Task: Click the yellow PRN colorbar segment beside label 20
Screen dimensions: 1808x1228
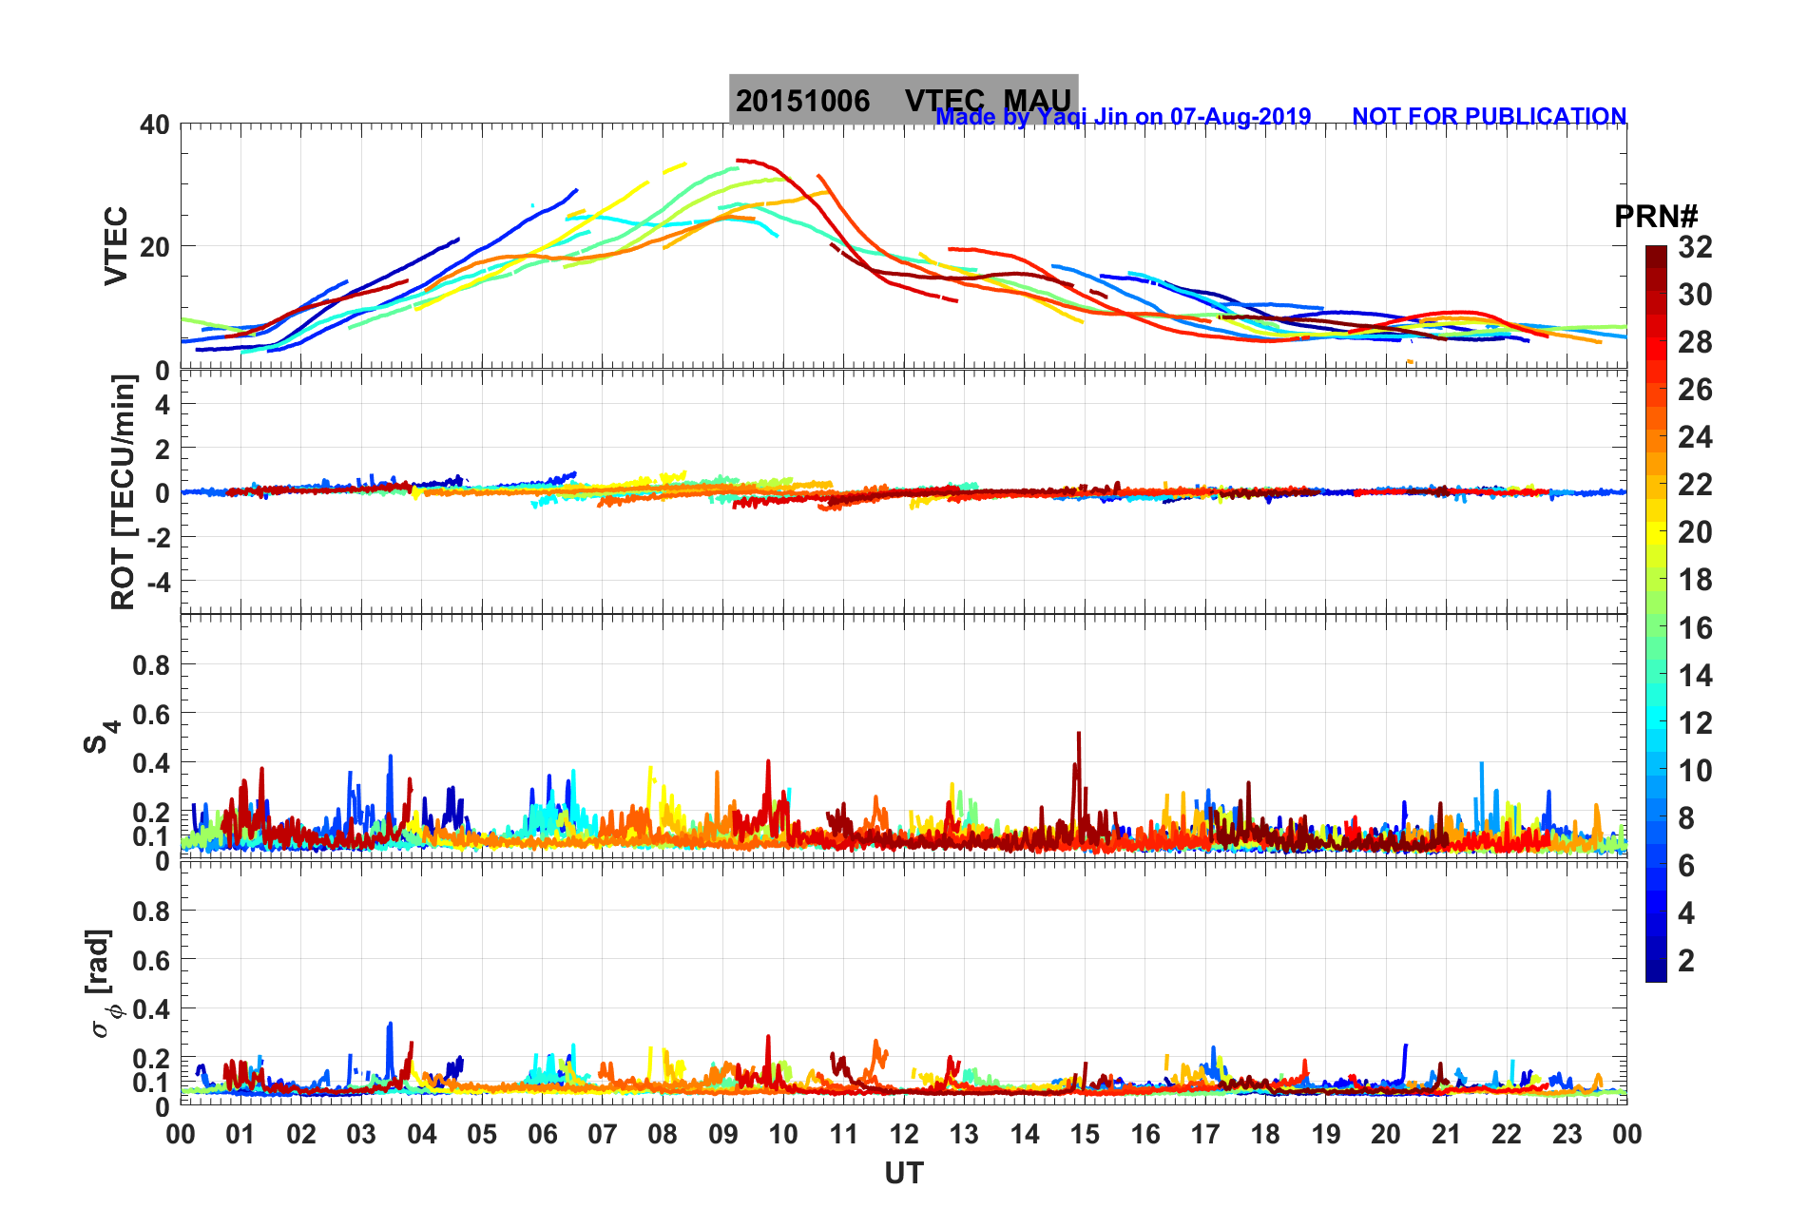Action: click(x=1656, y=532)
